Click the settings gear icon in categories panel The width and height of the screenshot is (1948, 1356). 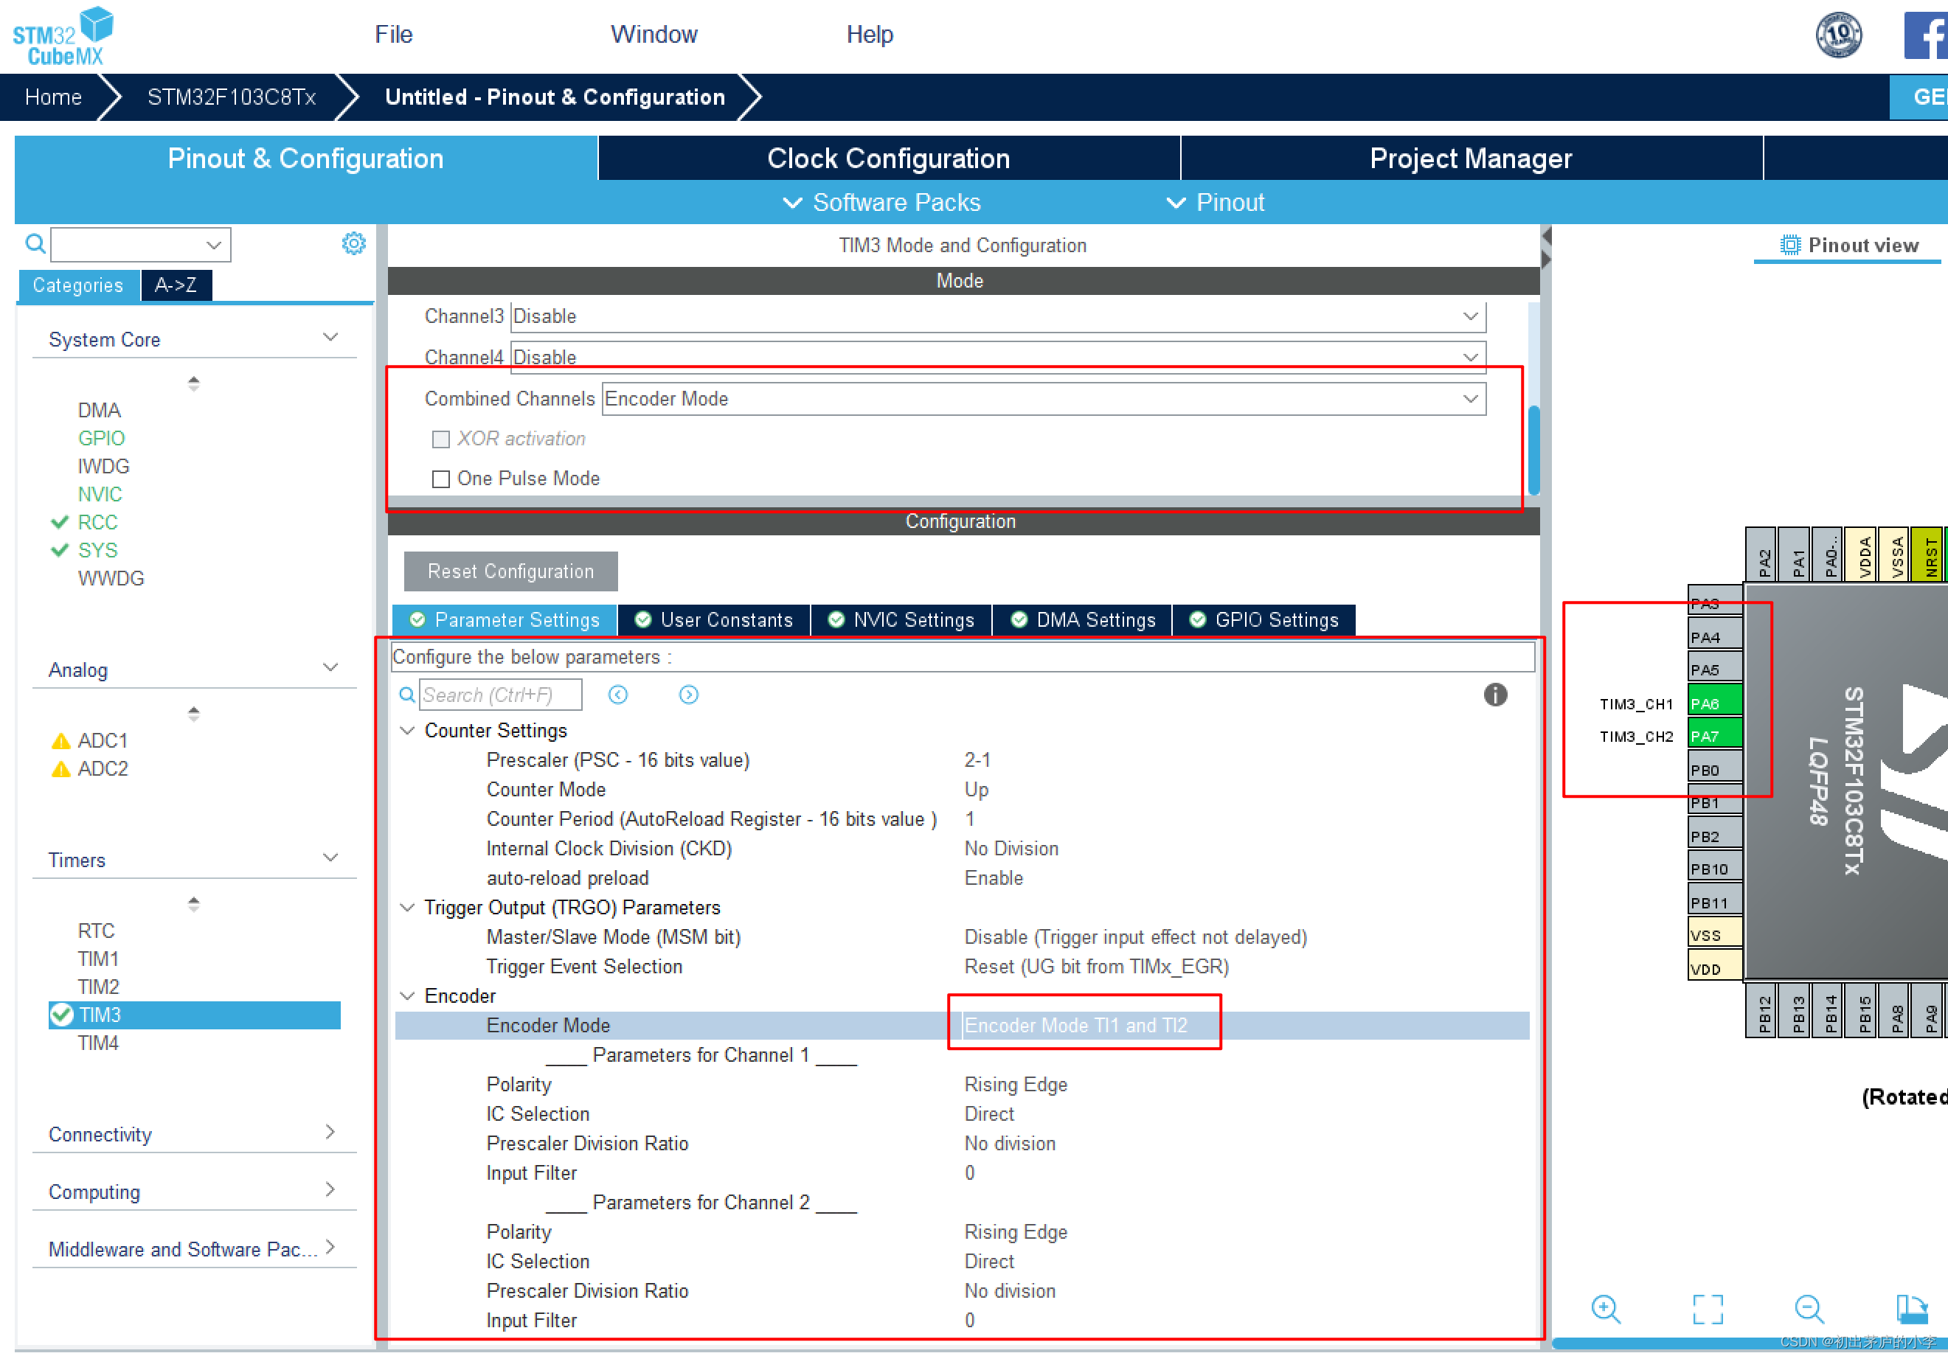[353, 244]
